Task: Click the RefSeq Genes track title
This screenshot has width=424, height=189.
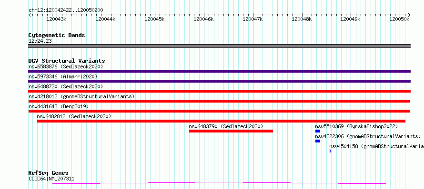Action: tap(49, 173)
